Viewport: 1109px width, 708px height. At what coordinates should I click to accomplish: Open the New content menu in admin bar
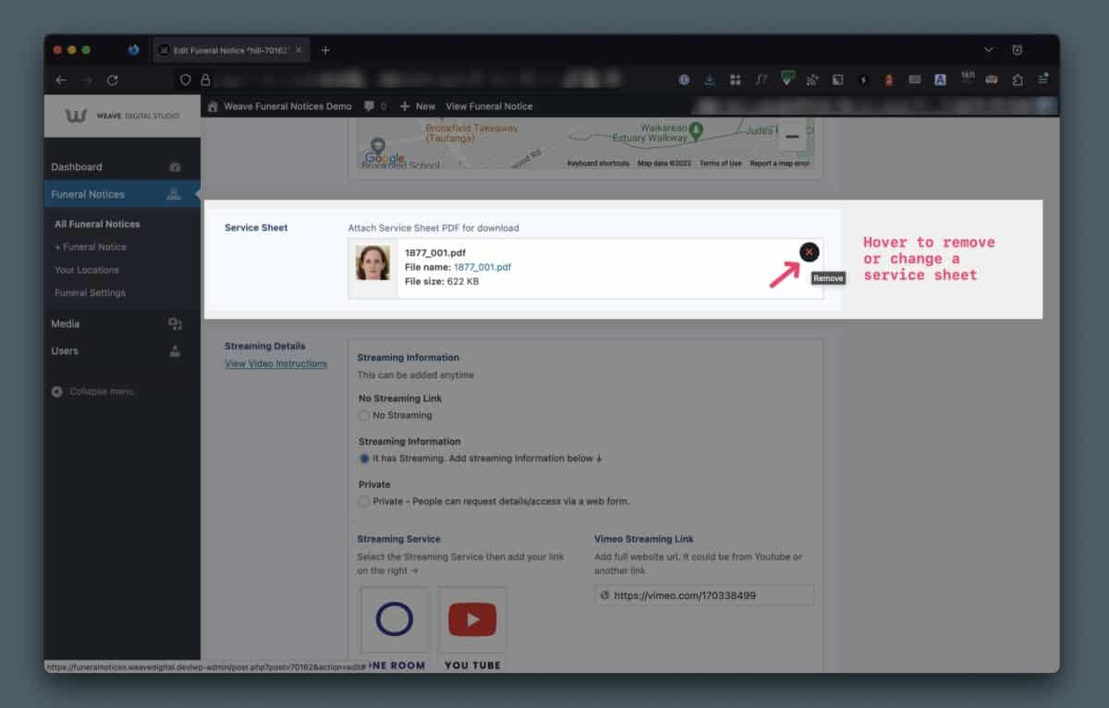coord(418,106)
